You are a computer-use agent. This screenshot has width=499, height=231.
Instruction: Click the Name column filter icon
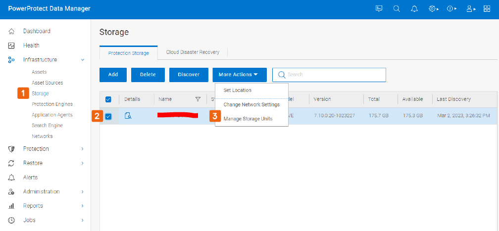(x=198, y=99)
